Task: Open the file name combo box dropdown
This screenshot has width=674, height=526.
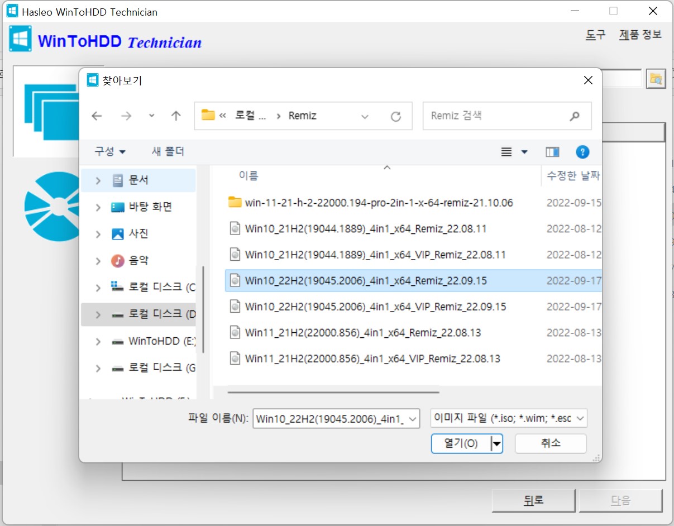Action: click(x=413, y=418)
